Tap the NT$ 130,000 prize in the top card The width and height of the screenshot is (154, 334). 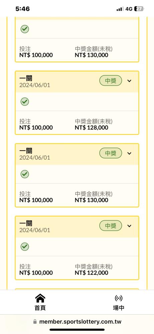[x=91, y=55]
